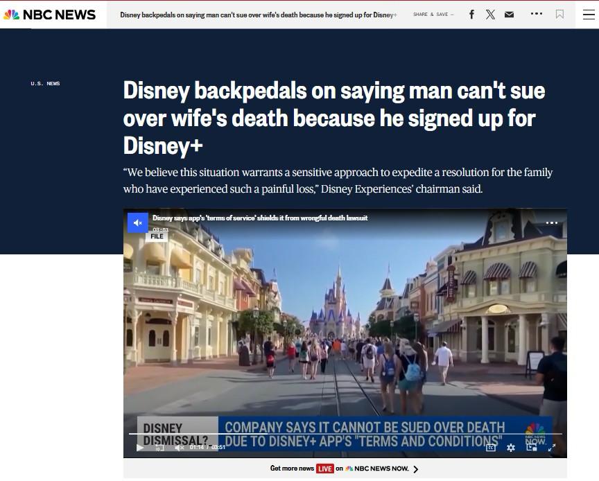The image size is (599, 481).
Task: Seek along the video progress bar
Action: tap(347, 434)
